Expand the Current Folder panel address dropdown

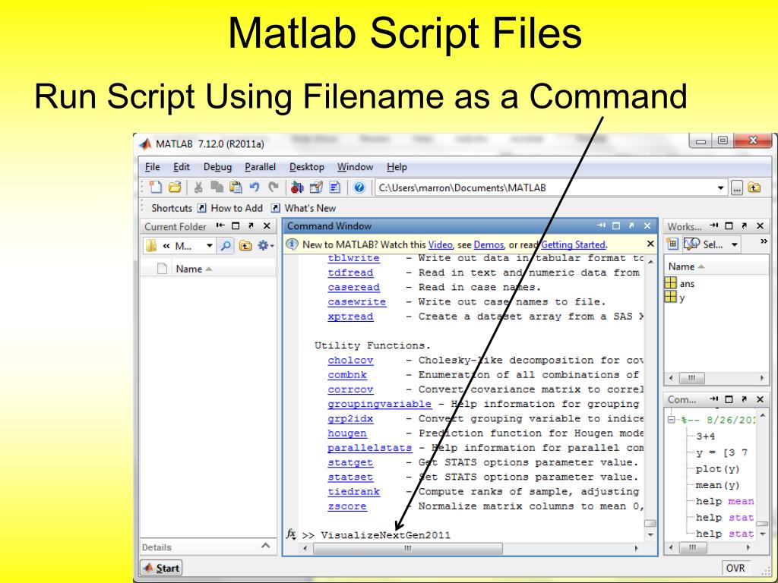coord(210,245)
